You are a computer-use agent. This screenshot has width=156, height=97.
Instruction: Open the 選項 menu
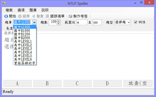pyautogui.click(x=21, y=10)
